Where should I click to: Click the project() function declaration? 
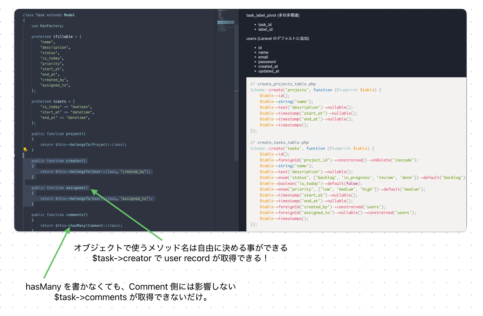coord(58,134)
